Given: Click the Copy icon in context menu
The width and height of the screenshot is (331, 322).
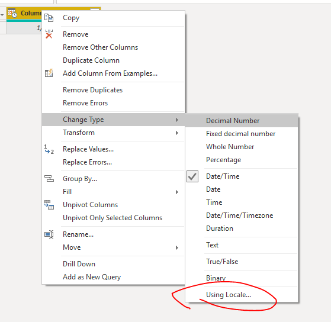Looking at the screenshot, I should 49,18.
